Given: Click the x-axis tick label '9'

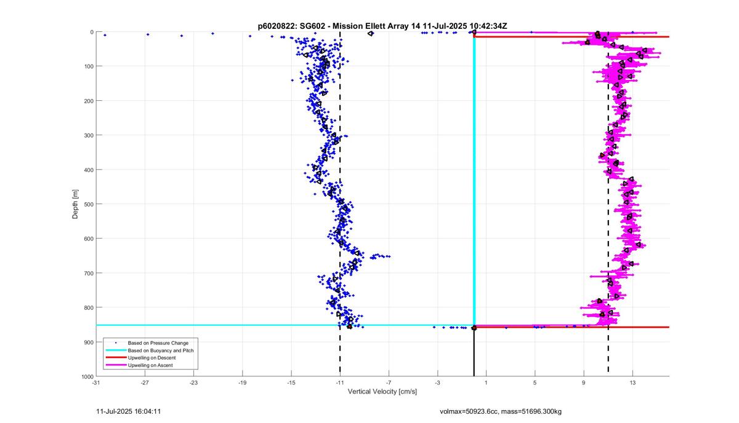Looking at the screenshot, I should [x=584, y=382].
